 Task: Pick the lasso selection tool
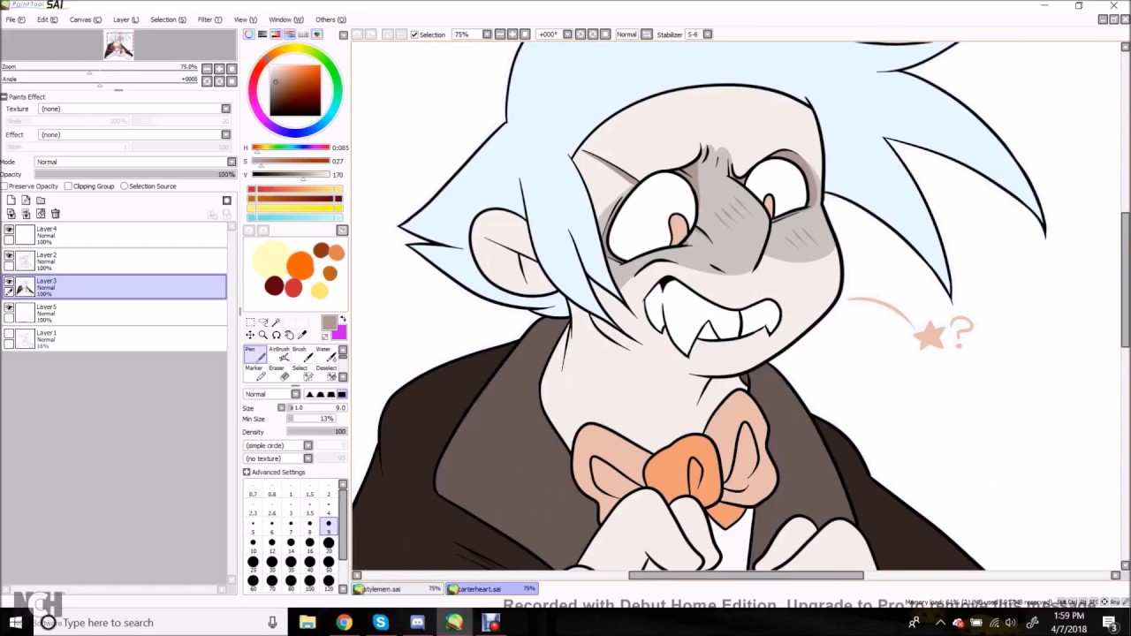pyautogui.click(x=263, y=322)
